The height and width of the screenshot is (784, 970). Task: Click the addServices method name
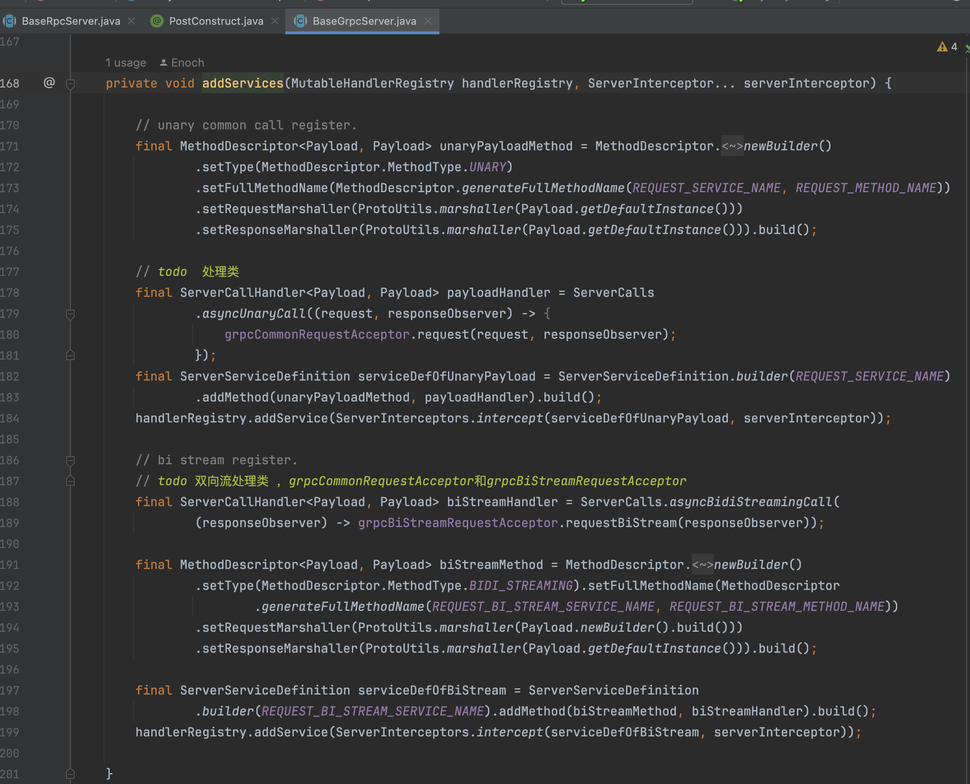pos(243,83)
